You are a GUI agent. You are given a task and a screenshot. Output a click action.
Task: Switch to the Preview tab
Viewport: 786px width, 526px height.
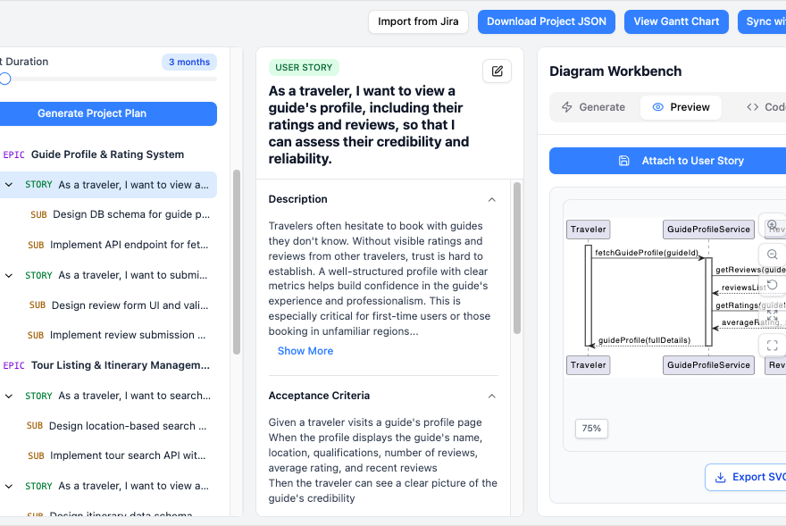681,106
